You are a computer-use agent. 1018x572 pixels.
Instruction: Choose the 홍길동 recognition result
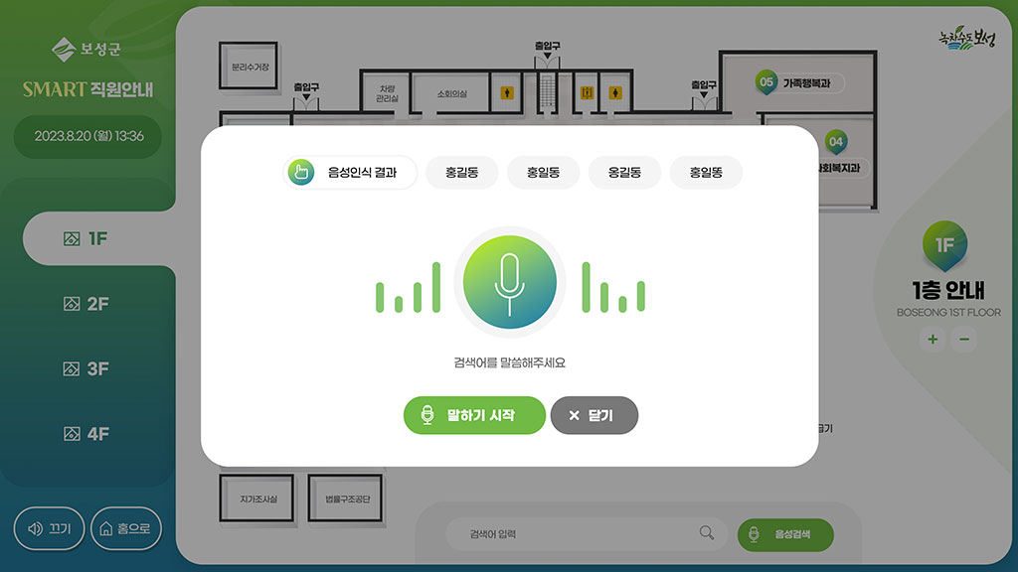tap(461, 173)
